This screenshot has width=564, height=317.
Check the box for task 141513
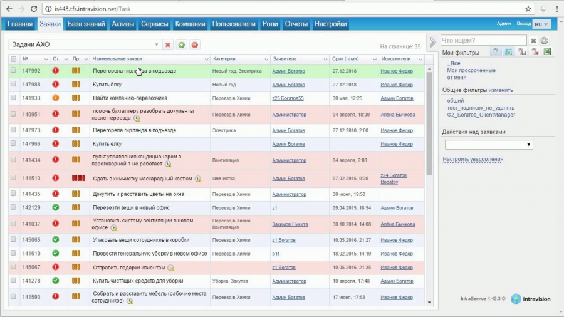(13, 178)
